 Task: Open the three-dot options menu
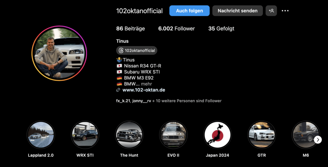285,11
